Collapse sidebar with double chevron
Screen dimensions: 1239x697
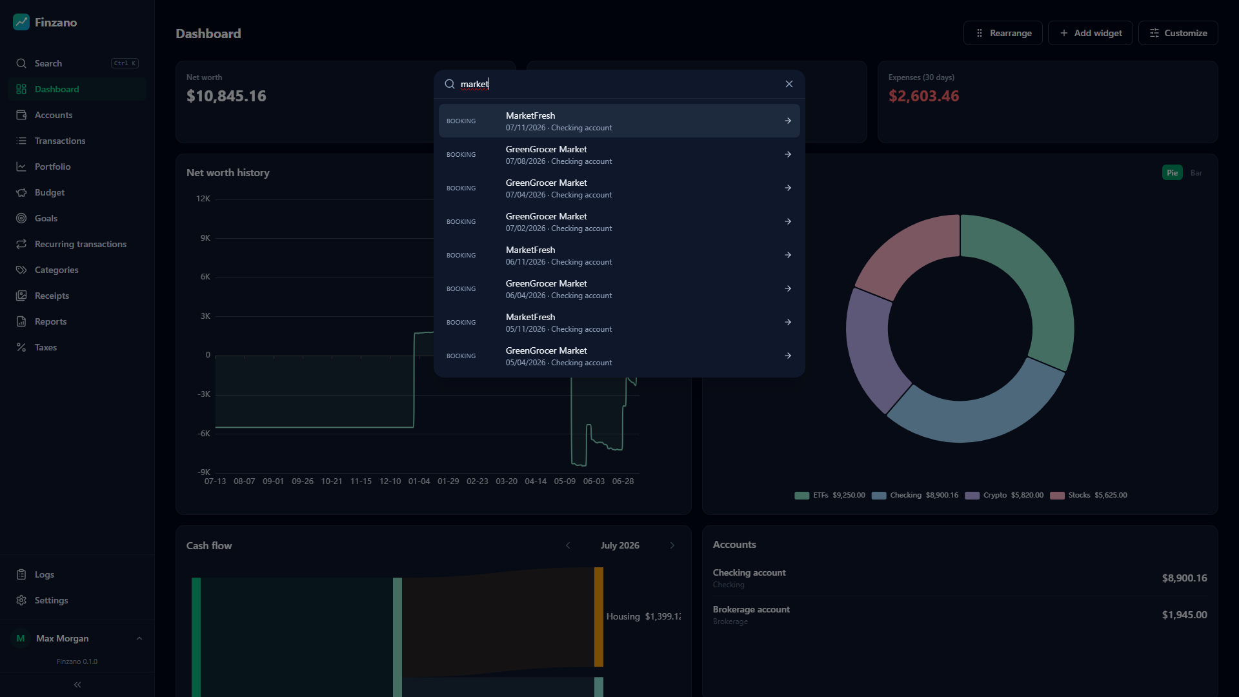tap(77, 685)
